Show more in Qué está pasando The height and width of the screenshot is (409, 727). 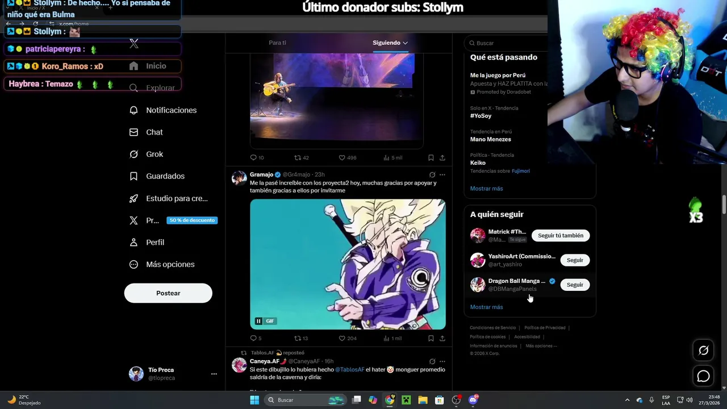[487, 189]
